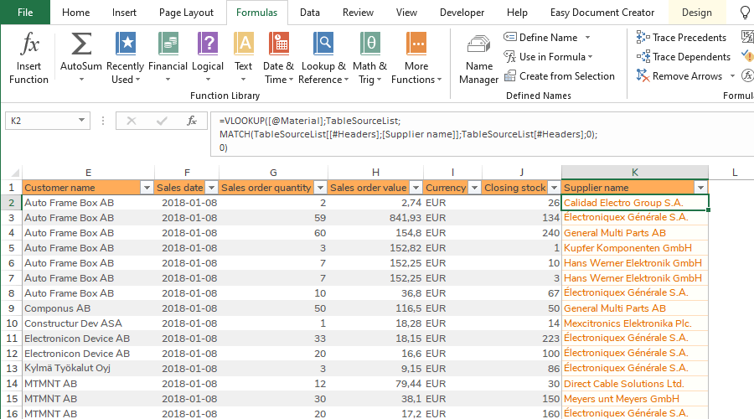Select sales order value cell 841,93

tap(375, 218)
